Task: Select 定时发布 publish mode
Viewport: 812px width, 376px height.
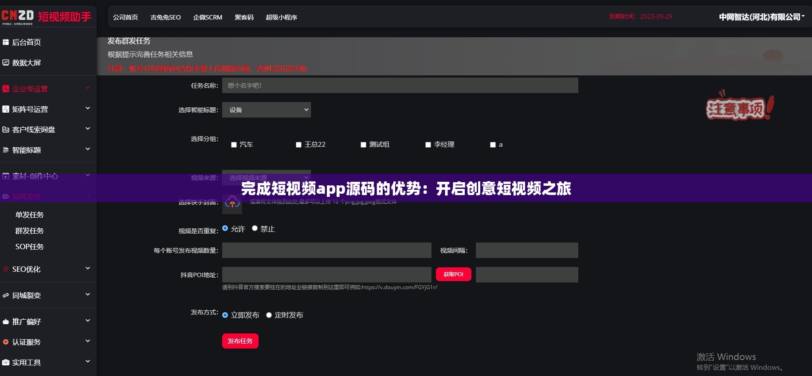Action: coord(269,315)
